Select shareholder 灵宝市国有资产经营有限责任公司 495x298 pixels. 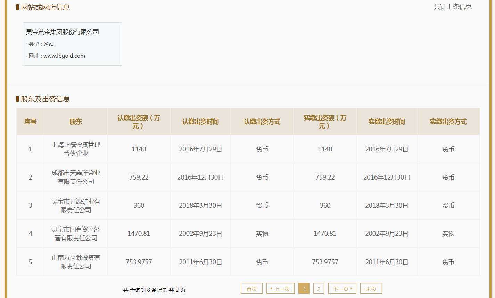coord(76,233)
